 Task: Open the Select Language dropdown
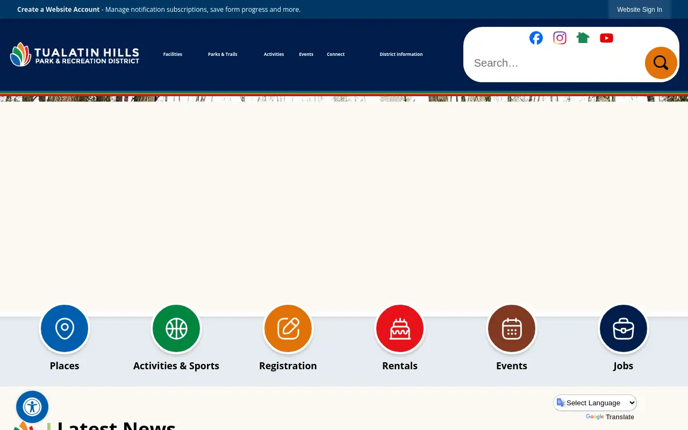pos(596,403)
